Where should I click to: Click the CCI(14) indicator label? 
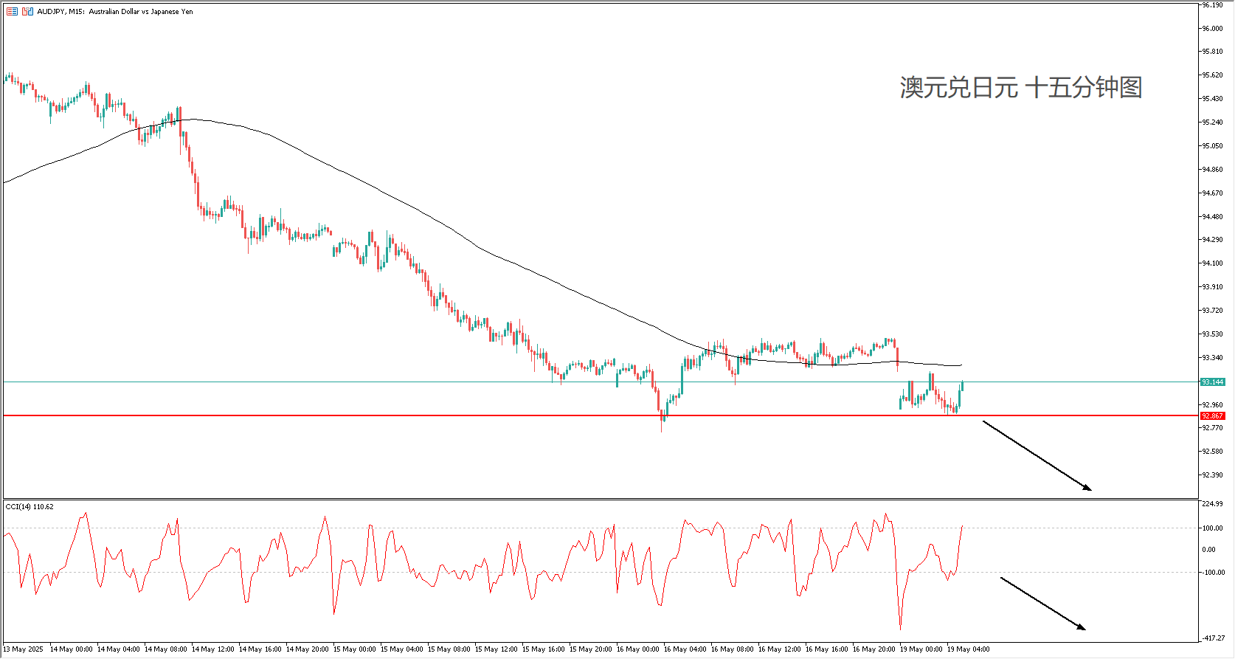pos(30,507)
